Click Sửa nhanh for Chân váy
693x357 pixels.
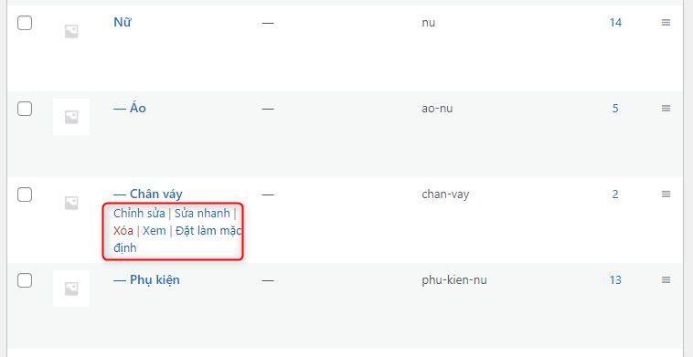tap(202, 214)
